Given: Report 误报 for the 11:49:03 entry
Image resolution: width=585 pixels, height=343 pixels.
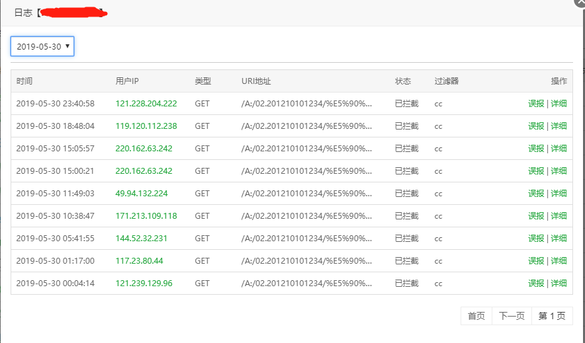Looking at the screenshot, I should click(536, 193).
